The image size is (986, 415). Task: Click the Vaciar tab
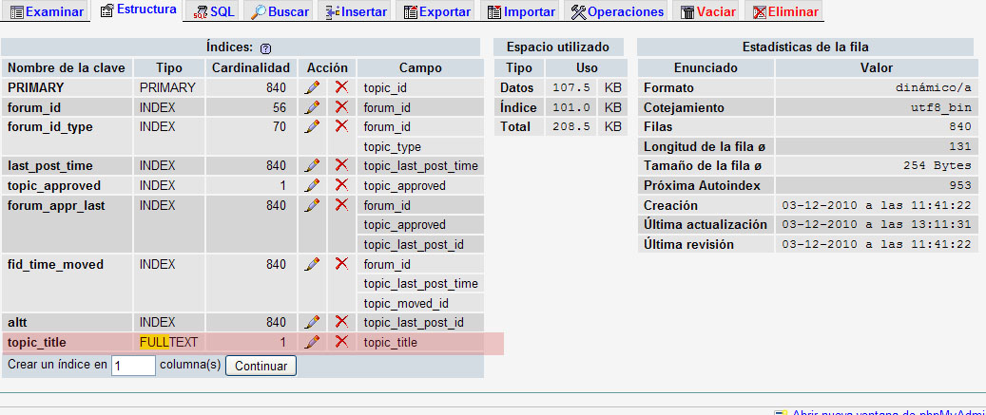708,11
